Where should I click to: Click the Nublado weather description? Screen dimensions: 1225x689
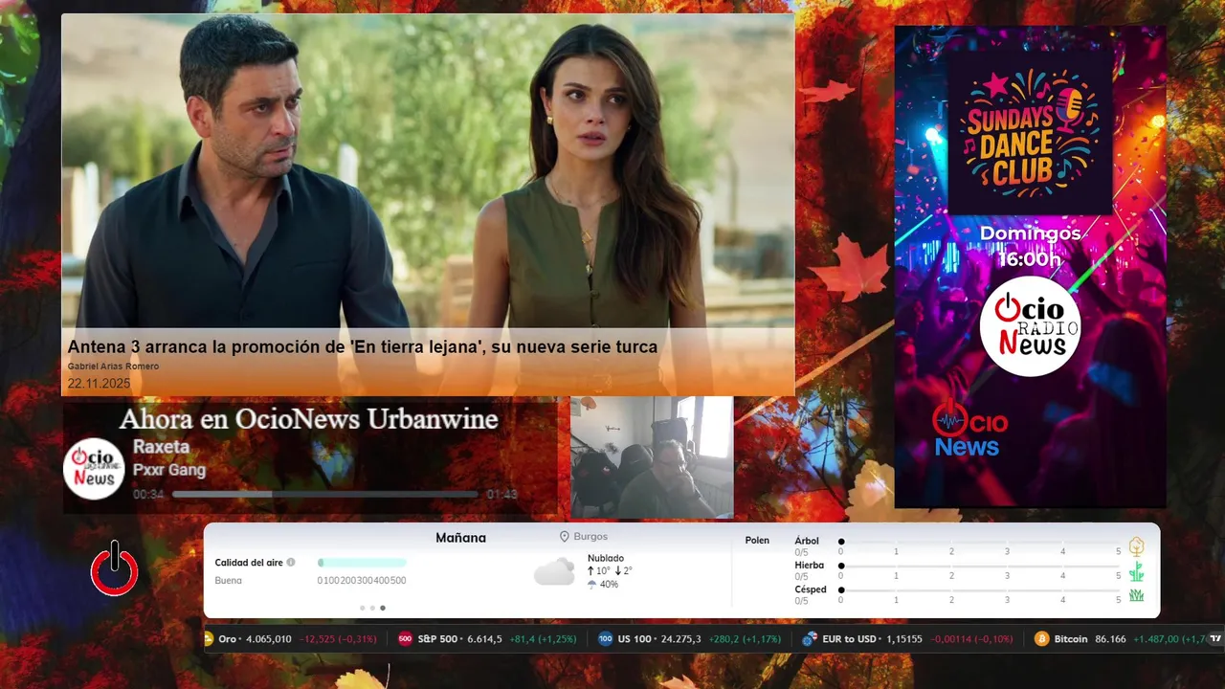point(606,558)
